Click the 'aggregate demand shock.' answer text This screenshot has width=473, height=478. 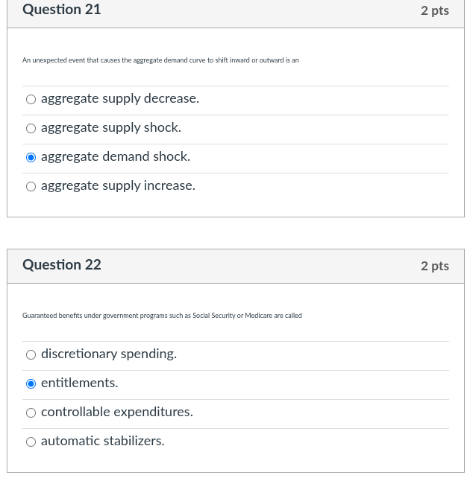coord(116,157)
